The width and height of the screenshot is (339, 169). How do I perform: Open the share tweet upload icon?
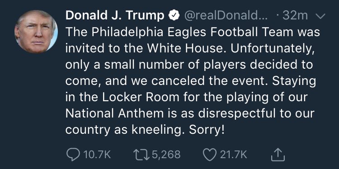tap(278, 155)
